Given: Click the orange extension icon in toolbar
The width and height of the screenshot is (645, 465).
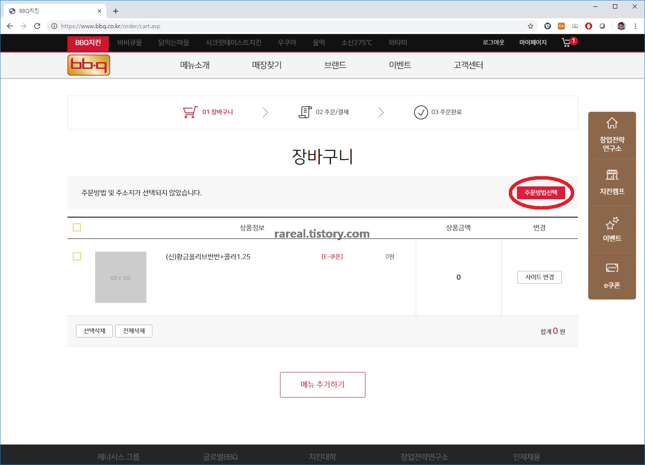Looking at the screenshot, I should (561, 26).
